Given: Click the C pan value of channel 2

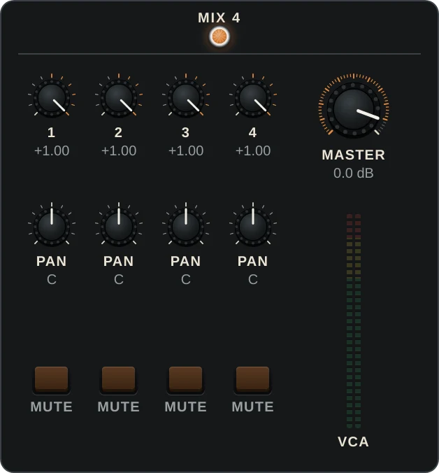Looking at the screenshot, I should [x=119, y=280].
